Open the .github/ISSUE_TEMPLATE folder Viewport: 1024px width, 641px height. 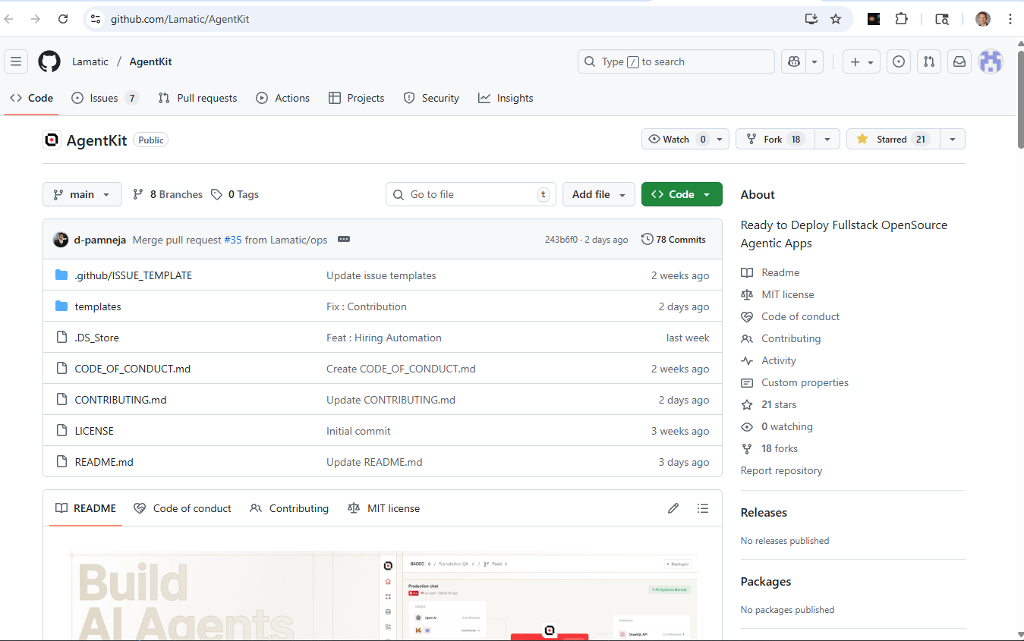click(134, 275)
